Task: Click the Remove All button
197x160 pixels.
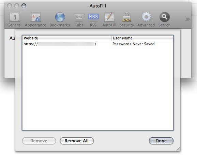Action: 77,141
